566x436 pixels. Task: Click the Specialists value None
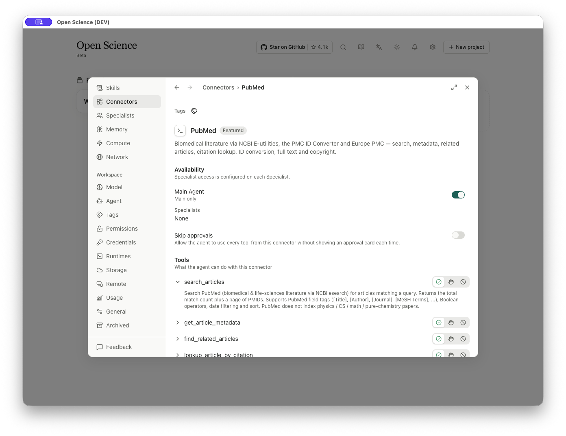(x=181, y=218)
